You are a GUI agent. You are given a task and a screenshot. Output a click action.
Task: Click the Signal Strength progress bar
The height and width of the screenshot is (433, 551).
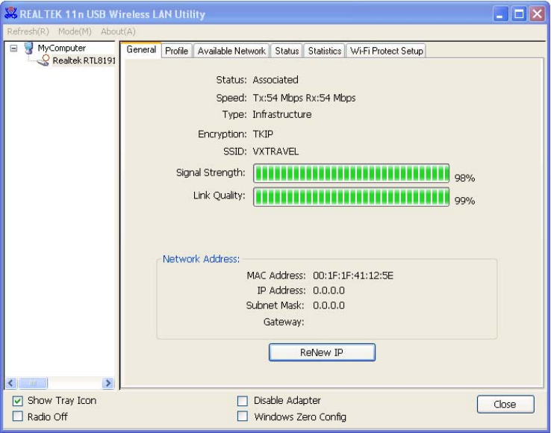[x=352, y=173]
